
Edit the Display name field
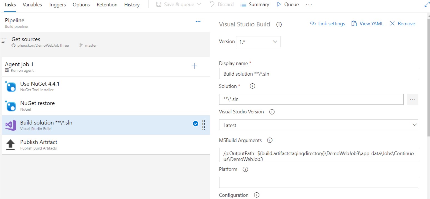(x=318, y=74)
